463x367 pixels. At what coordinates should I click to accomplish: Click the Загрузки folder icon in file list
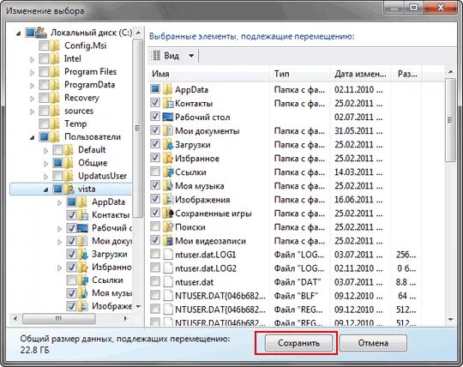click(x=167, y=144)
